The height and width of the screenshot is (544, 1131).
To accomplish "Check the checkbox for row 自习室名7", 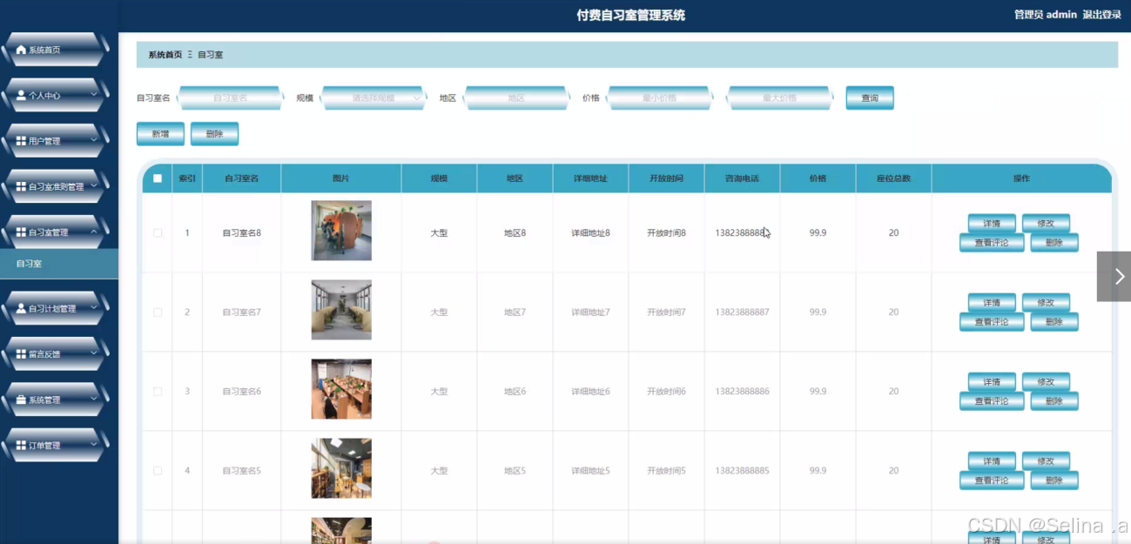I will 158,312.
